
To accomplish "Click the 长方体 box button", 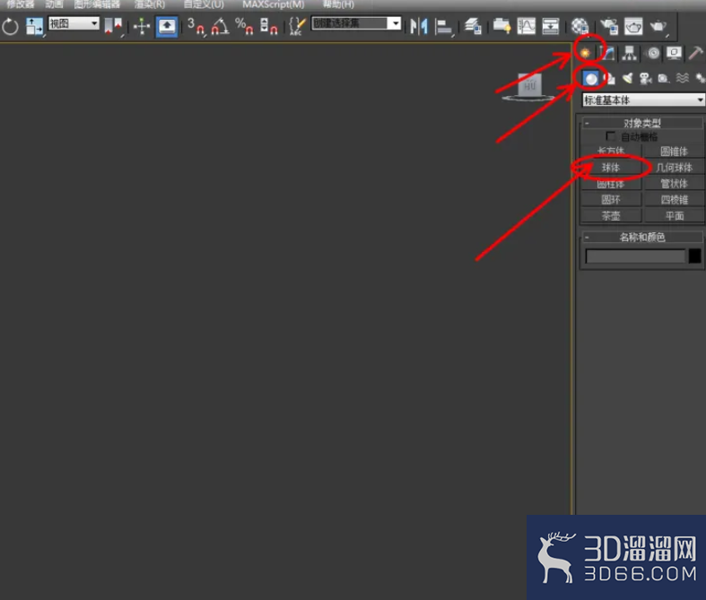I will (611, 152).
